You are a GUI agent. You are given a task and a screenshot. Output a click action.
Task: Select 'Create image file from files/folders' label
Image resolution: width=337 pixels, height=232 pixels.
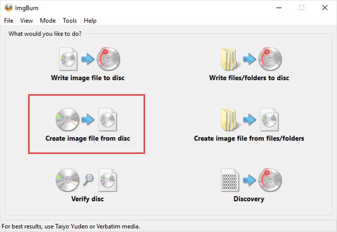(x=249, y=138)
